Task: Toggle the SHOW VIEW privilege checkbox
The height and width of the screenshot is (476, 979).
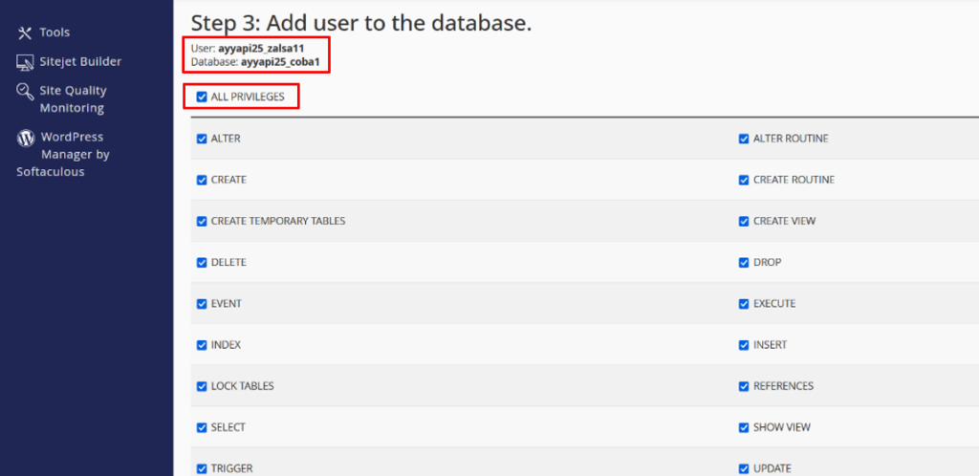Action: tap(744, 427)
